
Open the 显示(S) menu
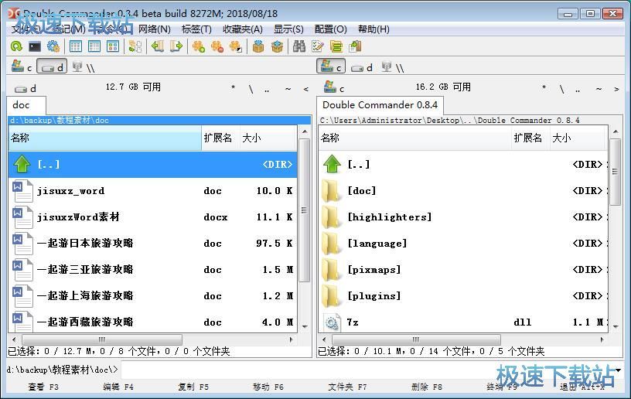pyautogui.click(x=288, y=29)
